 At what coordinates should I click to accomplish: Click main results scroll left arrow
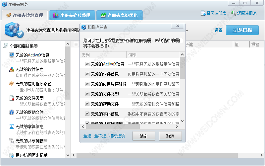[74, 155]
